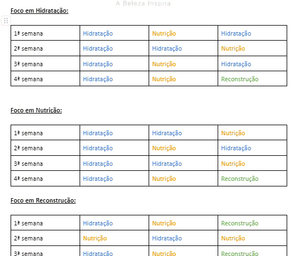
Task: Click orange 'Nutrição' in first table's second row
Action: [233, 48]
